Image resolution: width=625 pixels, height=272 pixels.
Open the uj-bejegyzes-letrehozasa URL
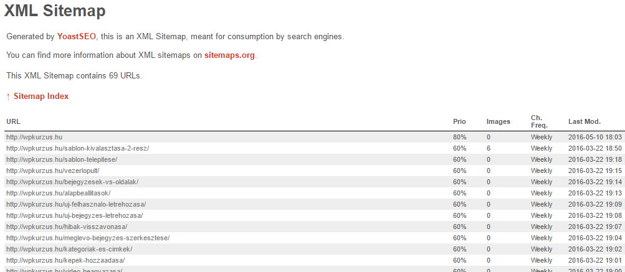(x=74, y=215)
